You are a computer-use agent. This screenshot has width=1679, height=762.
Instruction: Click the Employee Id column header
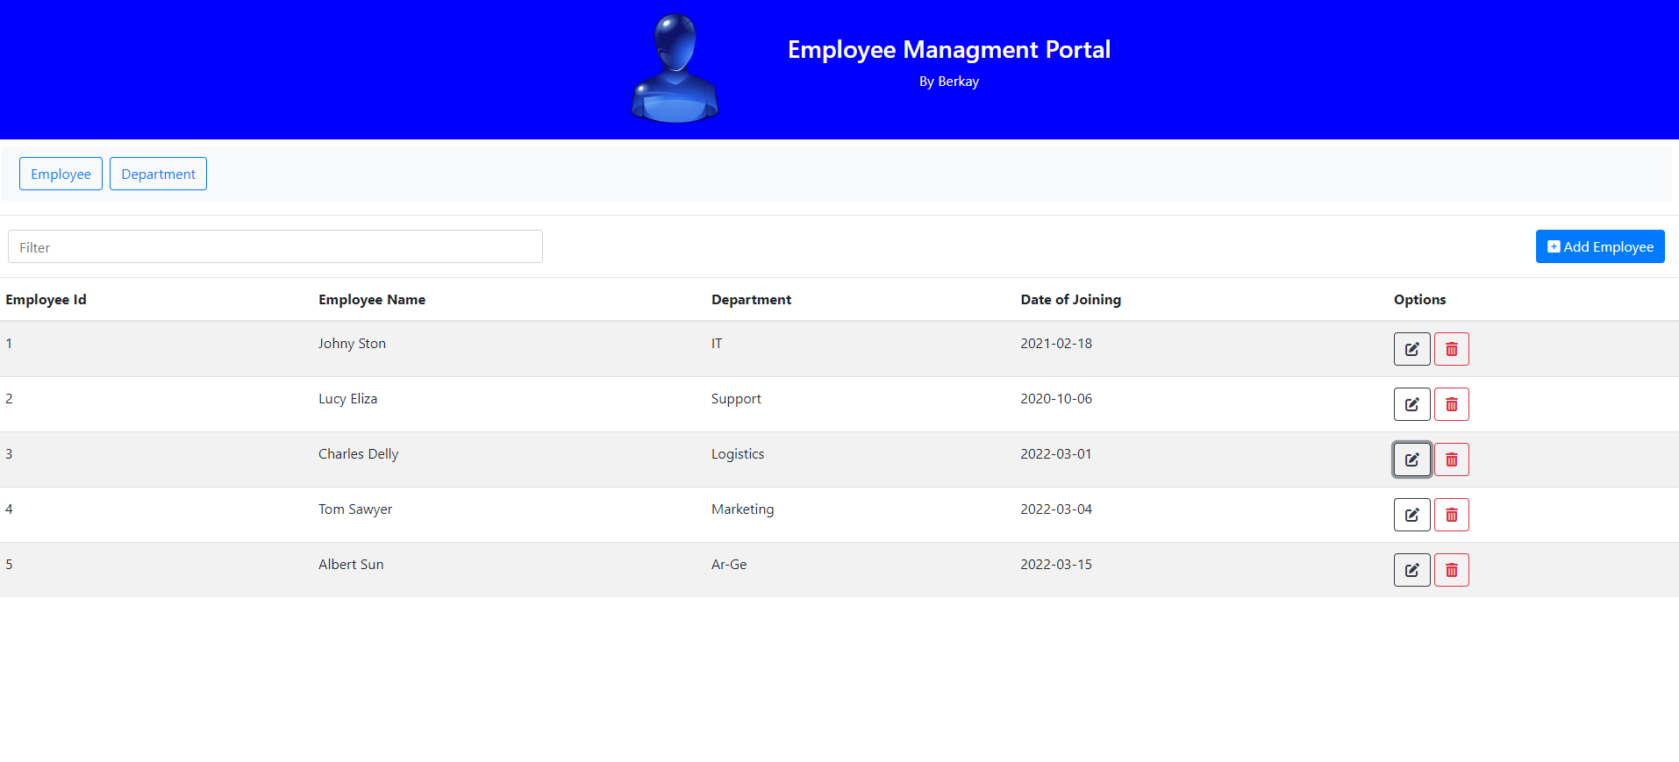pyautogui.click(x=46, y=300)
